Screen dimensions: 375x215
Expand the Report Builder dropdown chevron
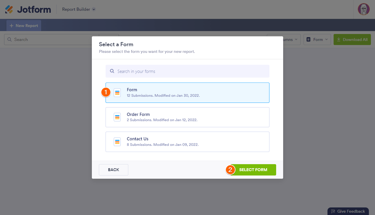(x=94, y=9)
